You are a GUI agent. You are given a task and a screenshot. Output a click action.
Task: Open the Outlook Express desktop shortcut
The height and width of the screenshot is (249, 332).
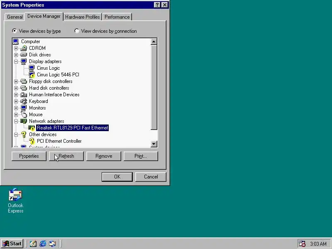[x=15, y=200]
